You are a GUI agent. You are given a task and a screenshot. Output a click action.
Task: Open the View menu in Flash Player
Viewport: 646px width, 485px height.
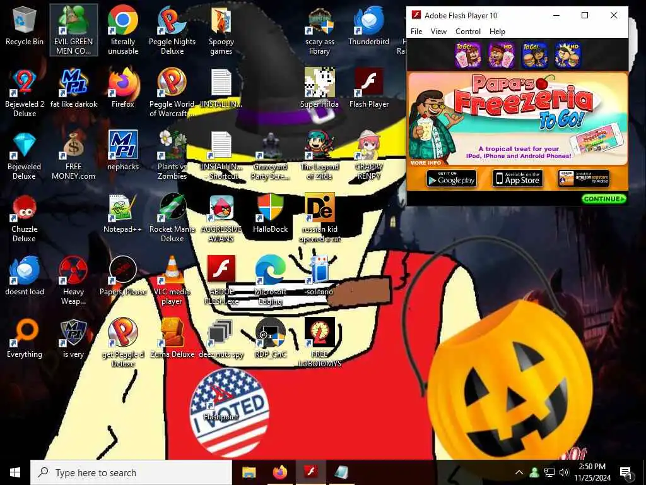(x=438, y=32)
